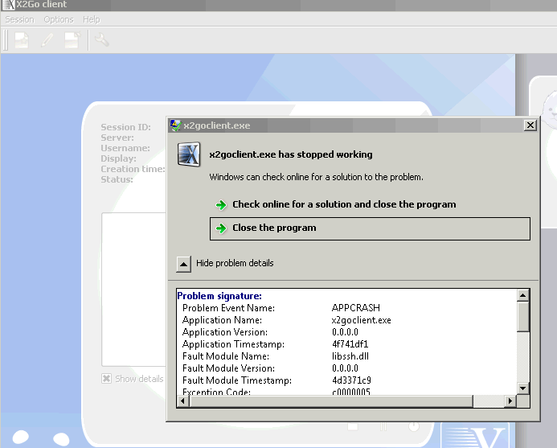Click the session log text area in X2Go client

pyautogui.click(x=134, y=289)
